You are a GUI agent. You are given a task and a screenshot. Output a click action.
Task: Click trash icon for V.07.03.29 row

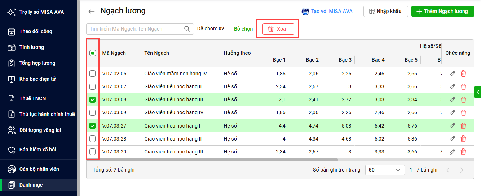463,152
